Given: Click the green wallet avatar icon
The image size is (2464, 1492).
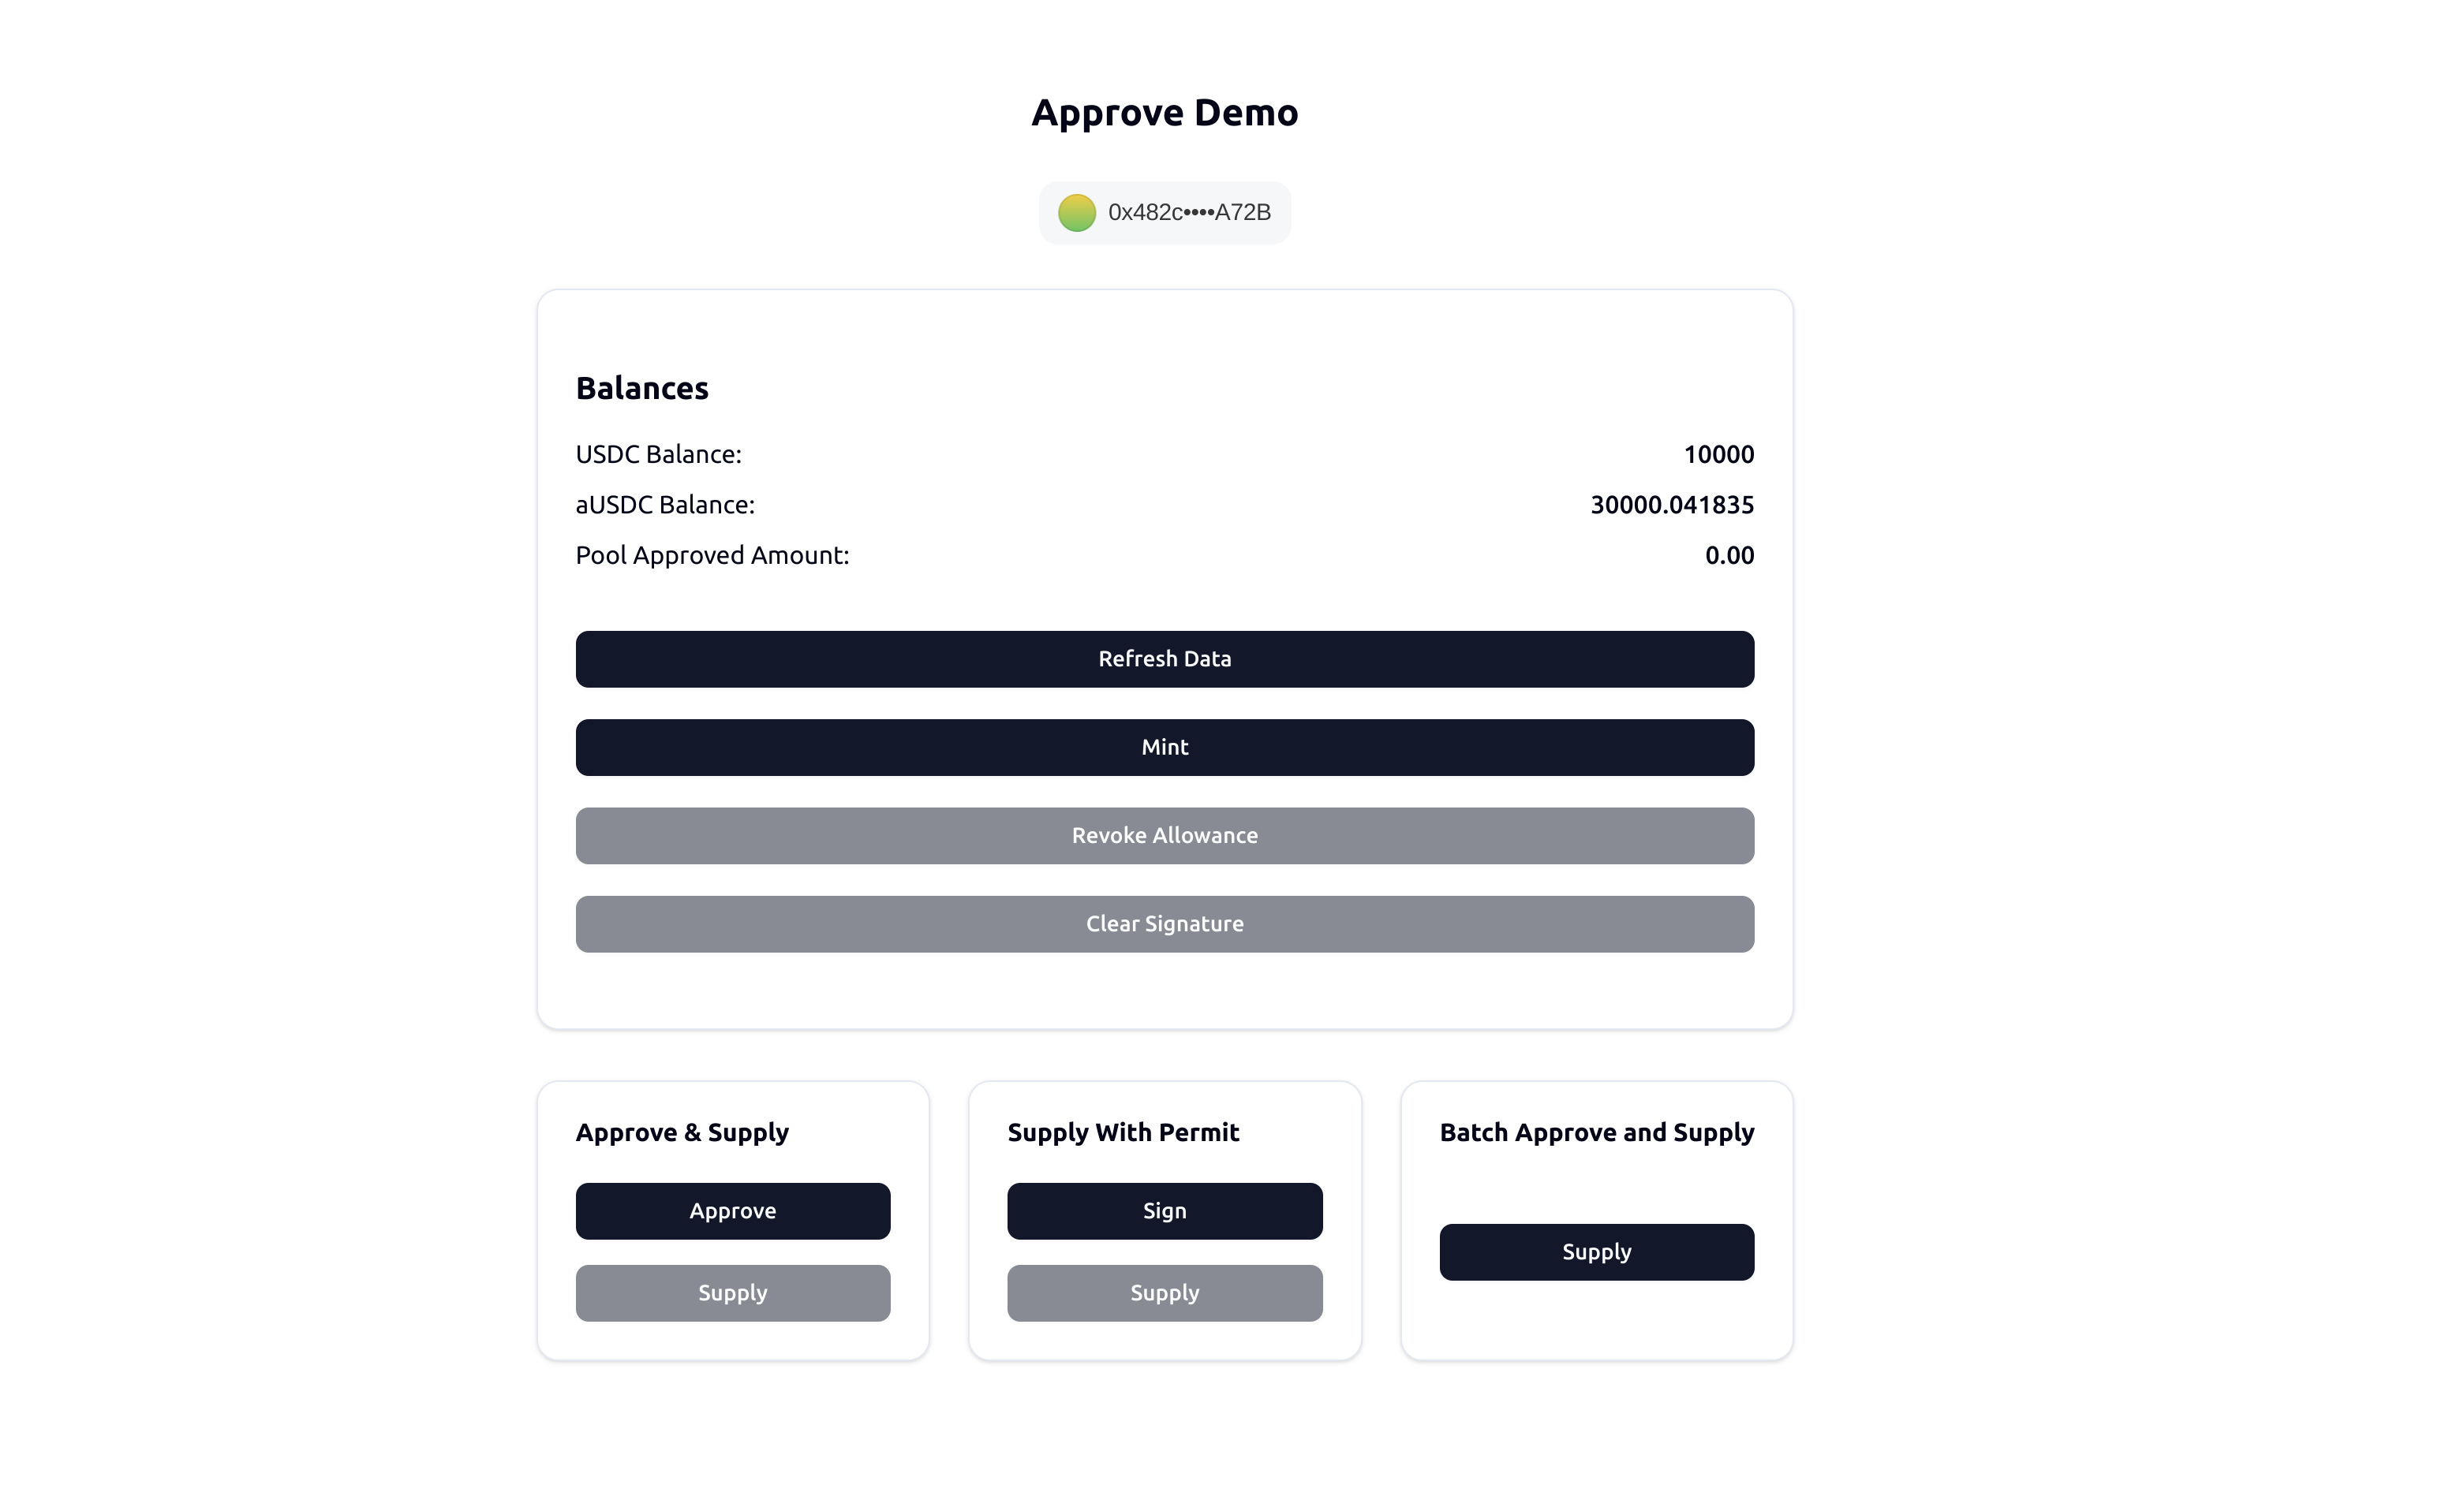Looking at the screenshot, I should pos(1077,213).
